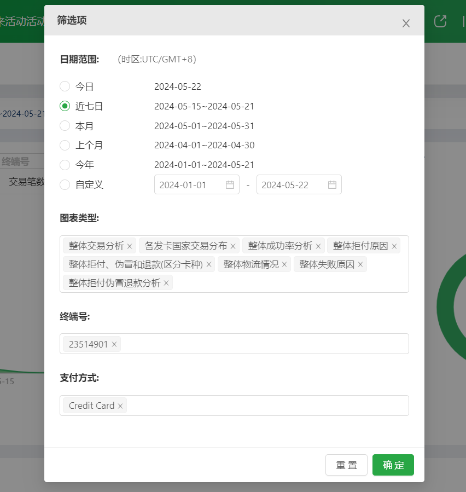Viewport: 466px width, 492px height.
Task: Open calendar icon in end date field
Action: pos(332,185)
